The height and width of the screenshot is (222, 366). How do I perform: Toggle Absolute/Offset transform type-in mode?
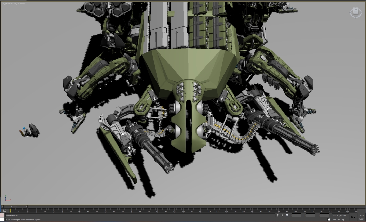point(287,215)
